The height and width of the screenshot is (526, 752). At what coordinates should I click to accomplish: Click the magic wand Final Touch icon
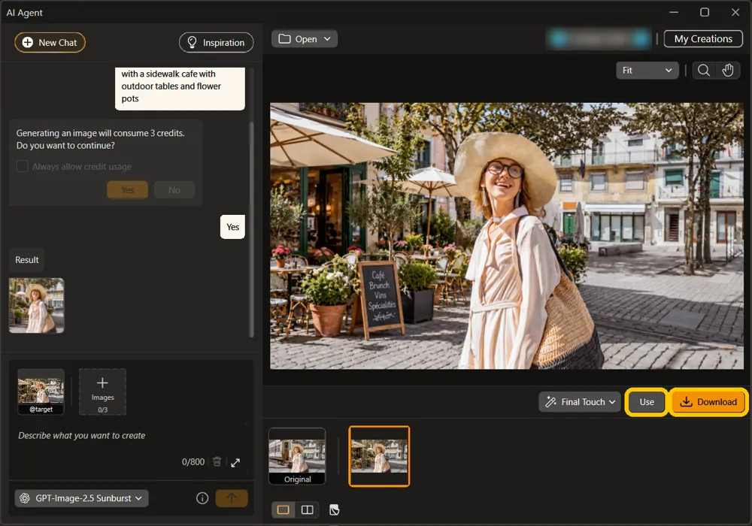click(x=551, y=402)
